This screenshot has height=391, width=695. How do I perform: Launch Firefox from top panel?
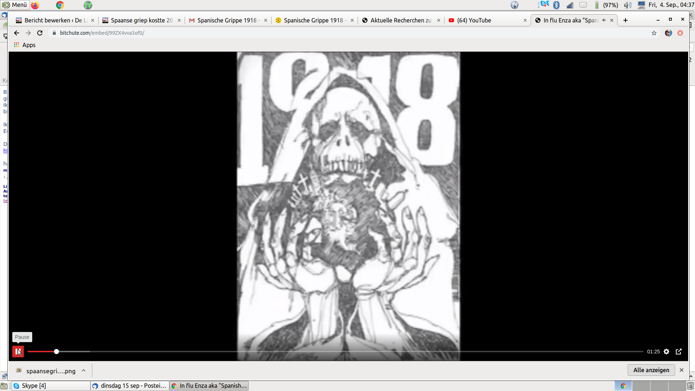pos(35,5)
